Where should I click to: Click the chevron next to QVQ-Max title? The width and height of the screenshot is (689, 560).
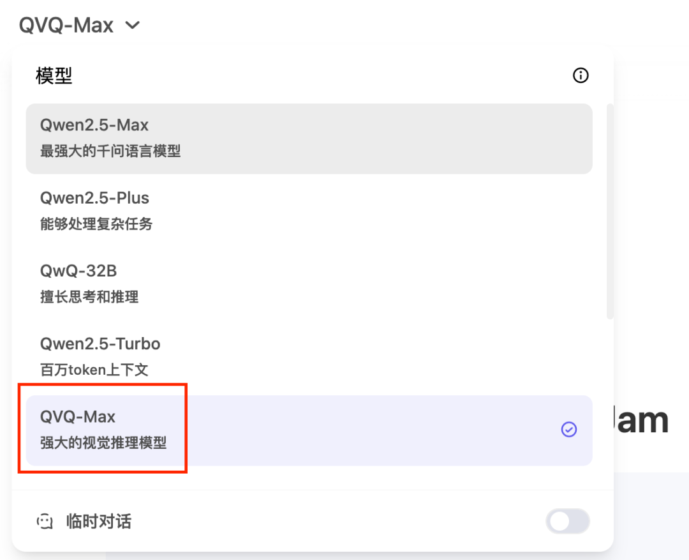coord(133,26)
